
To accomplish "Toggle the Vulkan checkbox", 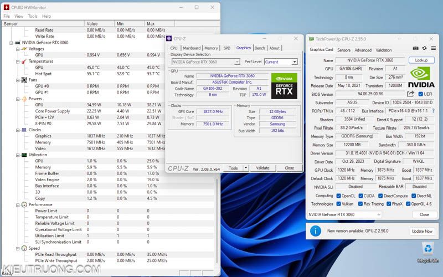I will [338, 203].
